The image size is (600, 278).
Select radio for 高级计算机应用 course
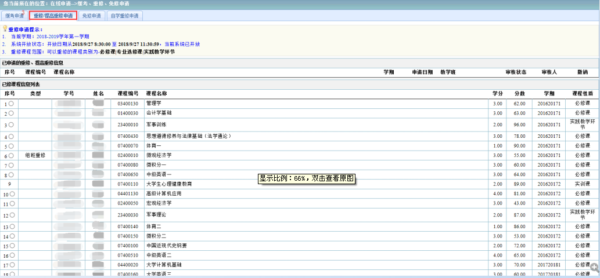pyautogui.click(x=11, y=195)
